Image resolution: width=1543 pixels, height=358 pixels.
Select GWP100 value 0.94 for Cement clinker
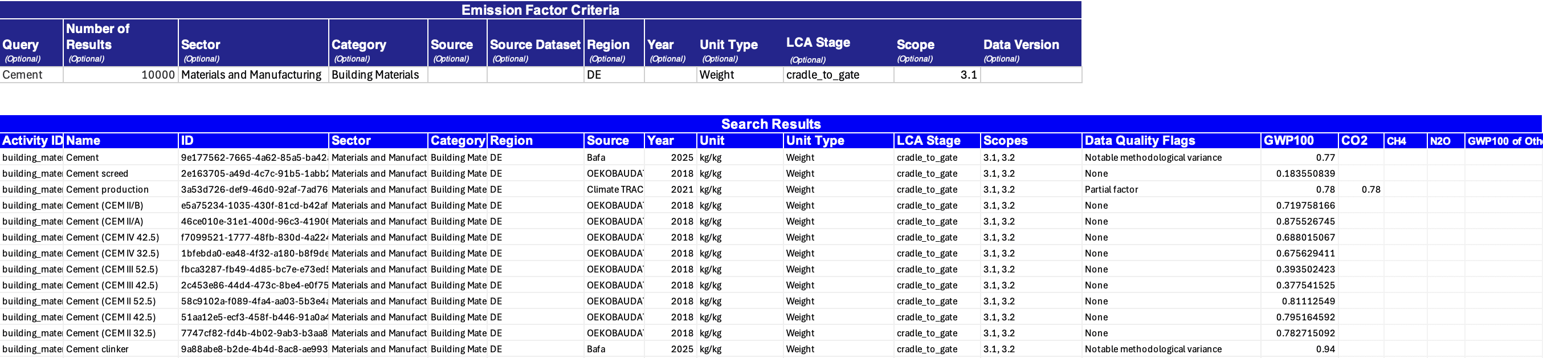[x=1298, y=349]
